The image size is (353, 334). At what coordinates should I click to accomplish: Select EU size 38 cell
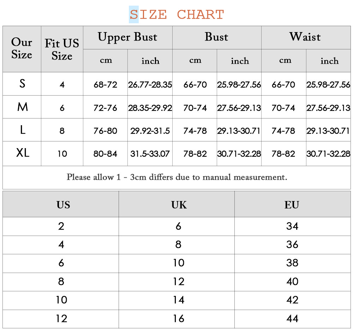[292, 263]
